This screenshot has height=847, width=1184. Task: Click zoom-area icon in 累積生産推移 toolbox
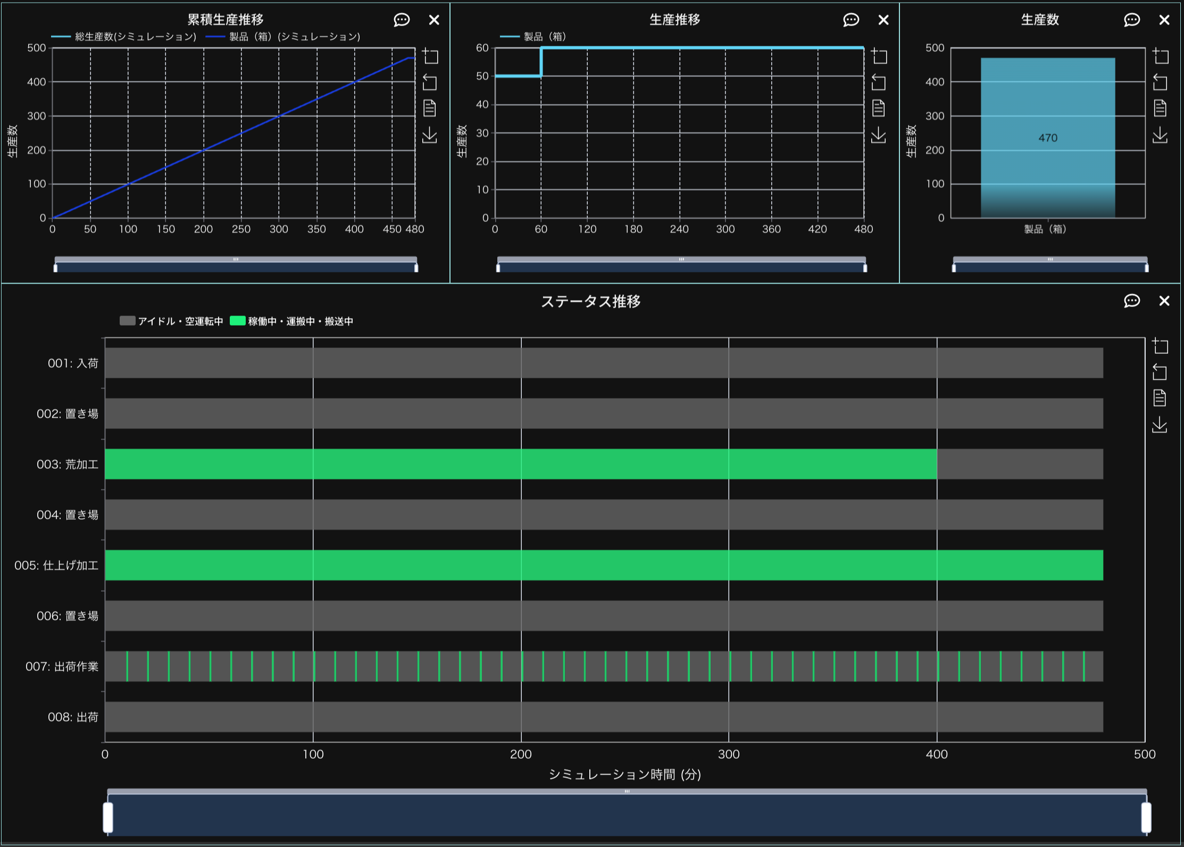(430, 56)
